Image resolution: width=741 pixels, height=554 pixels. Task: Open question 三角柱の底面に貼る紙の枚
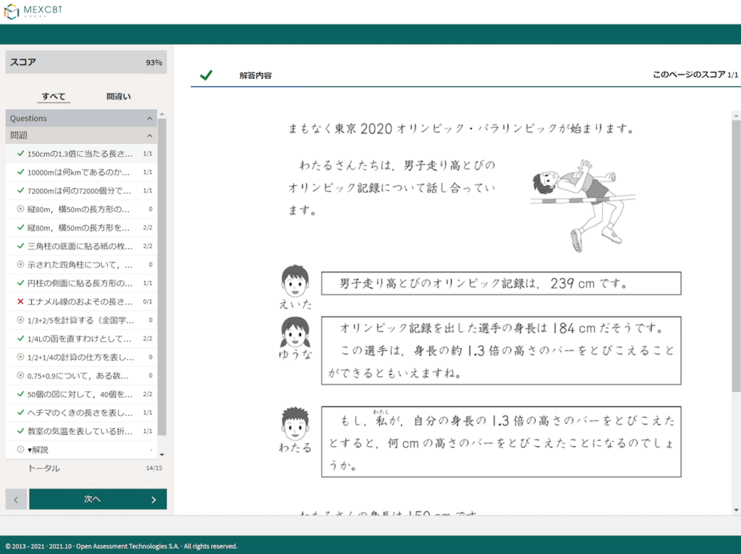pyautogui.click(x=81, y=246)
